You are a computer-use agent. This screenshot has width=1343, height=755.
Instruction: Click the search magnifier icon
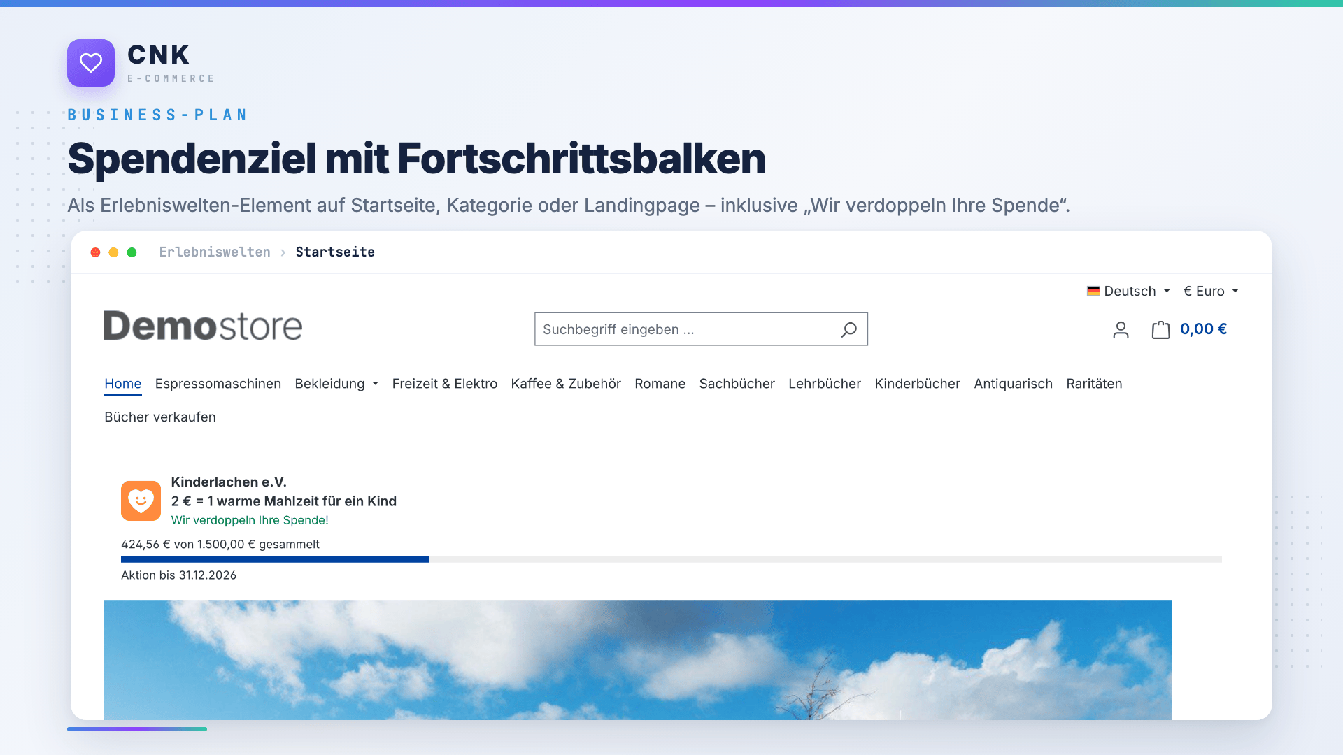(x=848, y=329)
